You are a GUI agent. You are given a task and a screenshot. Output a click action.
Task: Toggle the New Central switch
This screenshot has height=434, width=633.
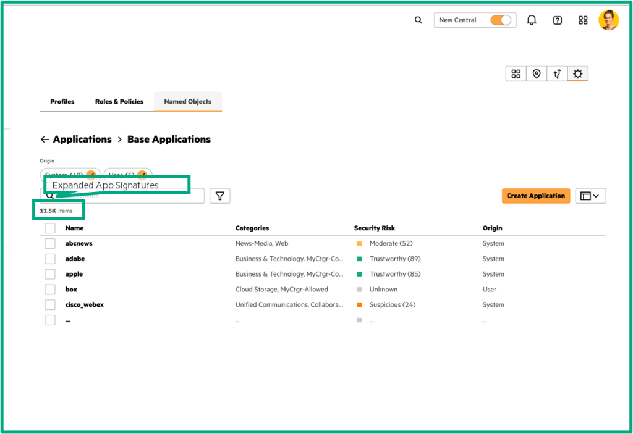pos(501,20)
